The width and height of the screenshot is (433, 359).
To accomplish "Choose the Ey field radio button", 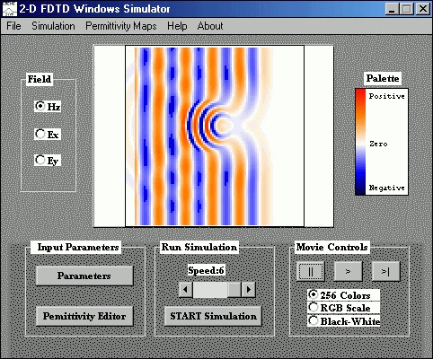I will [40, 160].
